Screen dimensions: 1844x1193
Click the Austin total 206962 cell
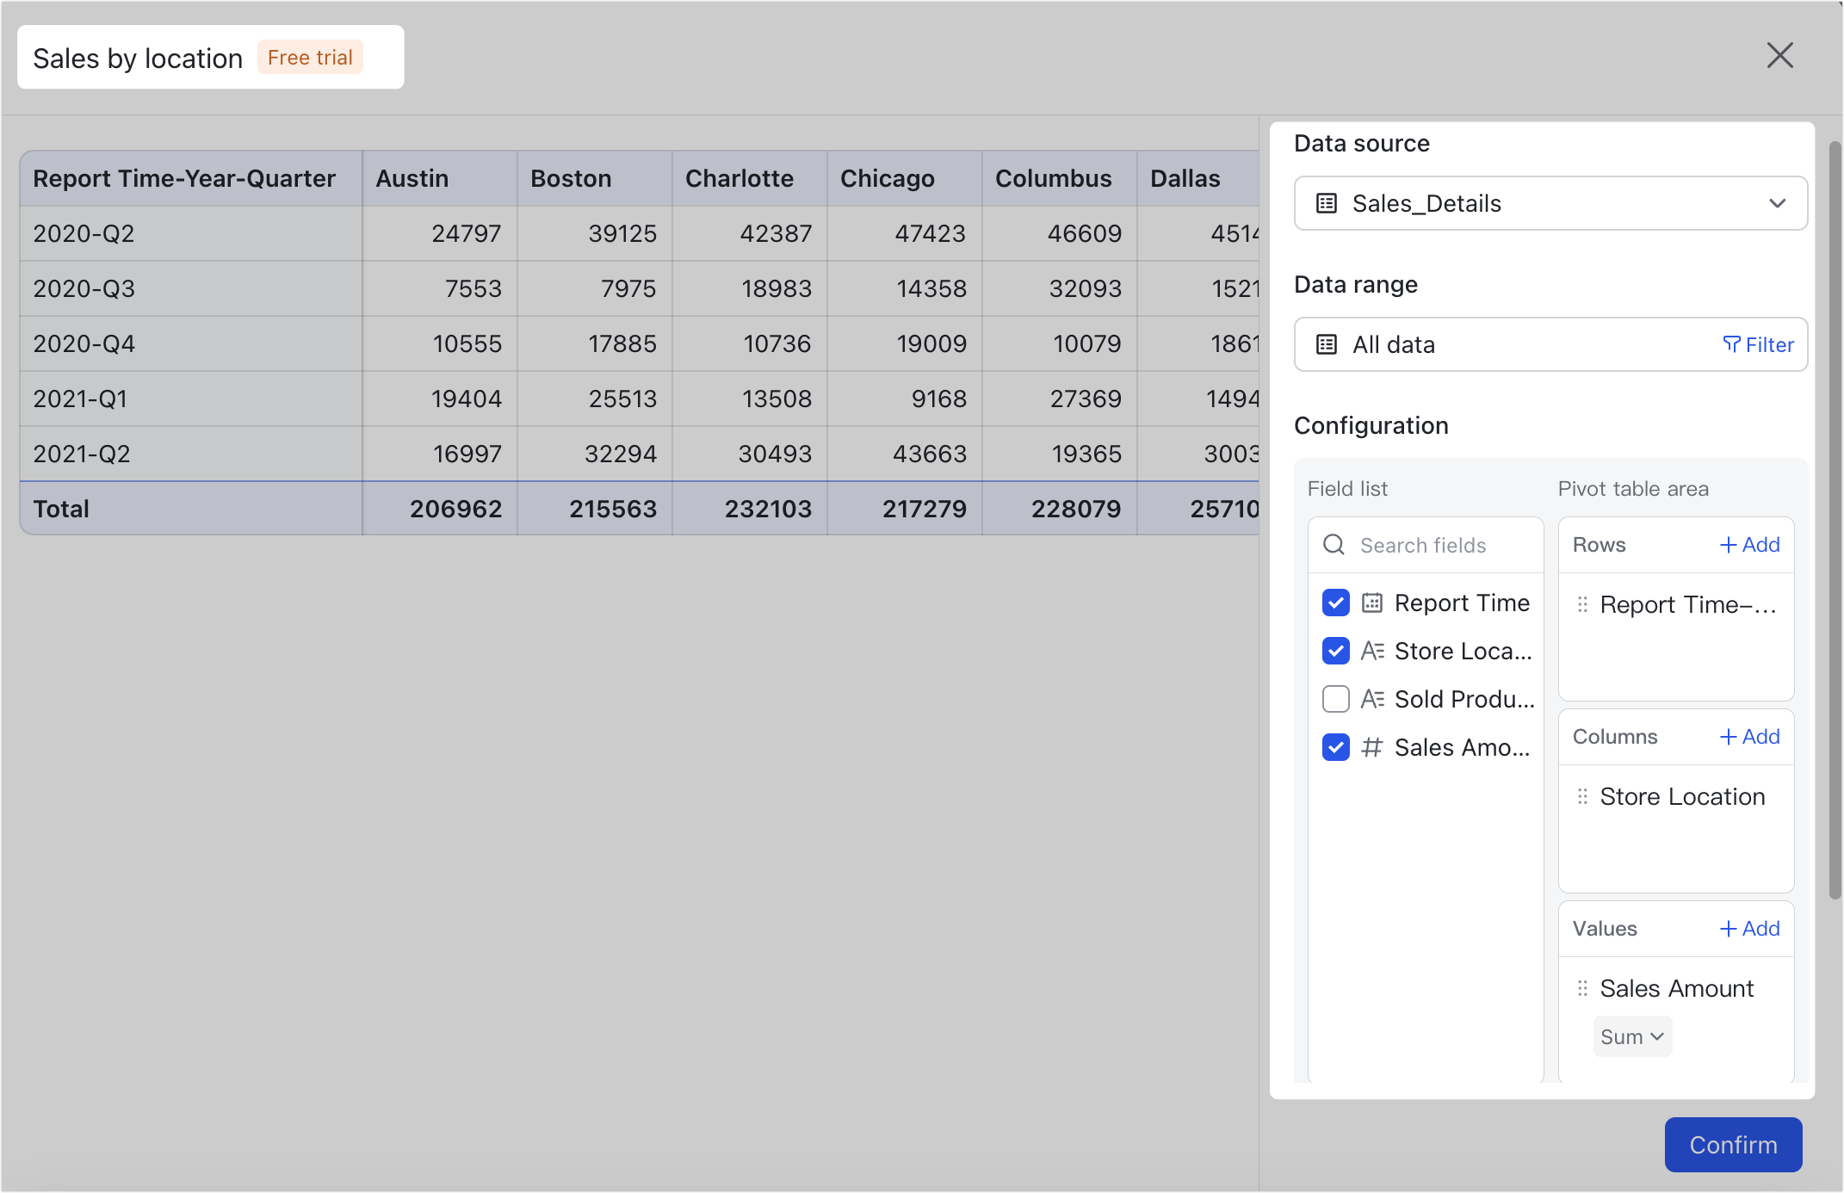(x=440, y=509)
